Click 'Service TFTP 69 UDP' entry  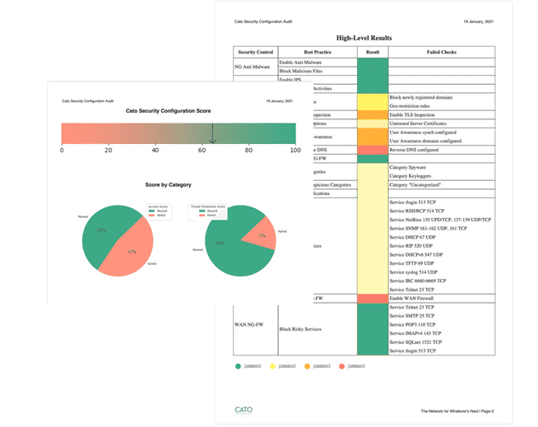412,263
